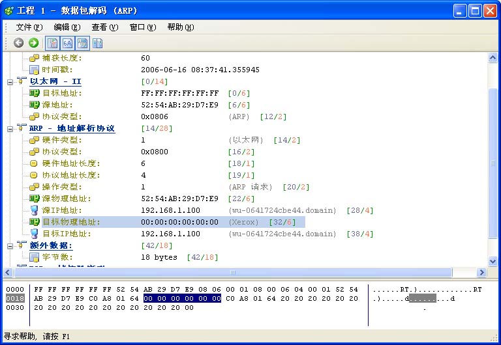
Task: Toggle the 6A hex view toolbar button
Action: coord(67,43)
